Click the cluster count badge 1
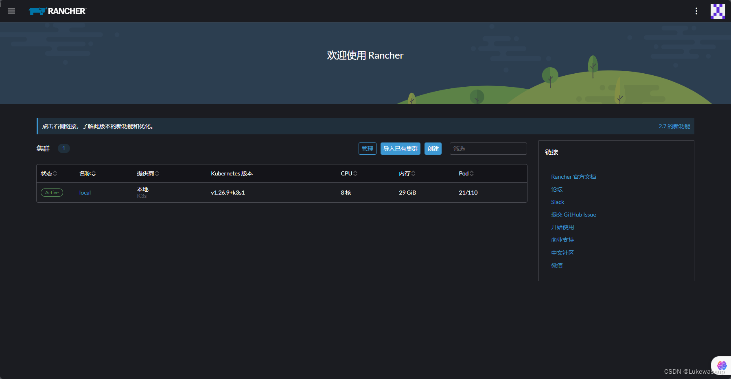This screenshot has width=731, height=379. click(64, 148)
